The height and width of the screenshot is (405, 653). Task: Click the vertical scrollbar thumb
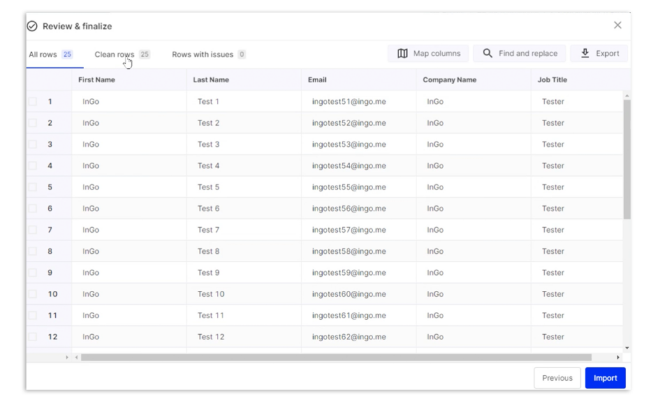(x=627, y=159)
